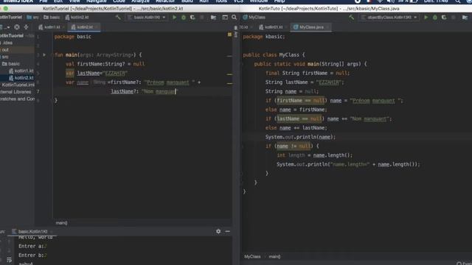
Task: Click 'System.out.println(name);' line in Java editor
Action: [x=300, y=137]
